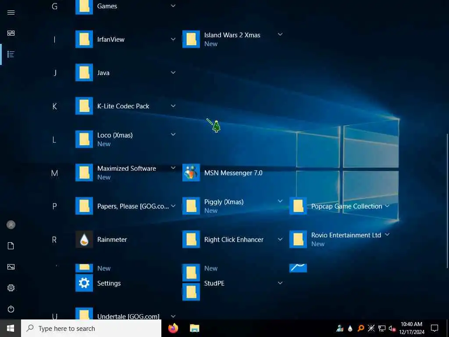Image resolution: width=449 pixels, height=337 pixels.
Task: Open the Papers, Please folder icon
Action: click(84, 206)
